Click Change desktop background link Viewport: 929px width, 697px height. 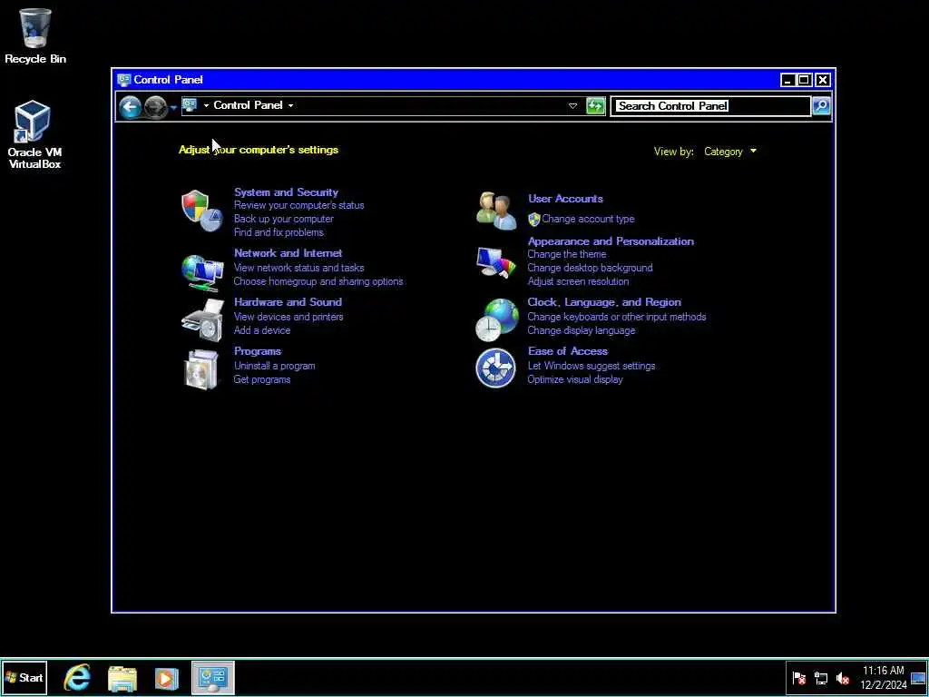590,268
